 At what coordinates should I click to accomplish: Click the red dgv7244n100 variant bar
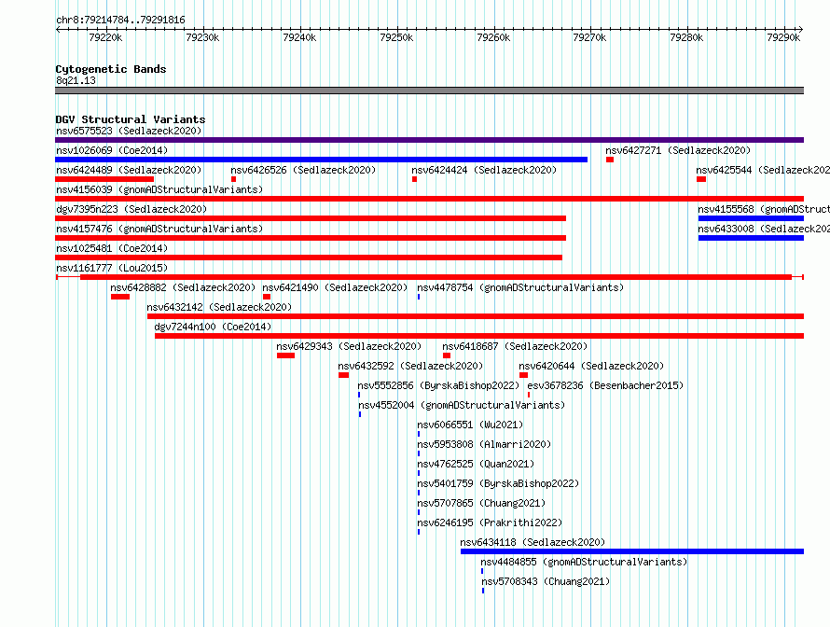479,336
